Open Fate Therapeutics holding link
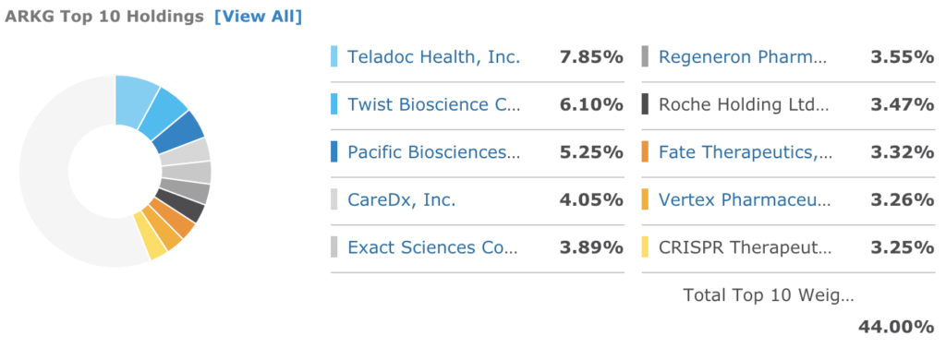 tap(746, 152)
